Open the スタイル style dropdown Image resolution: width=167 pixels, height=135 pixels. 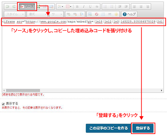click(15, 14)
